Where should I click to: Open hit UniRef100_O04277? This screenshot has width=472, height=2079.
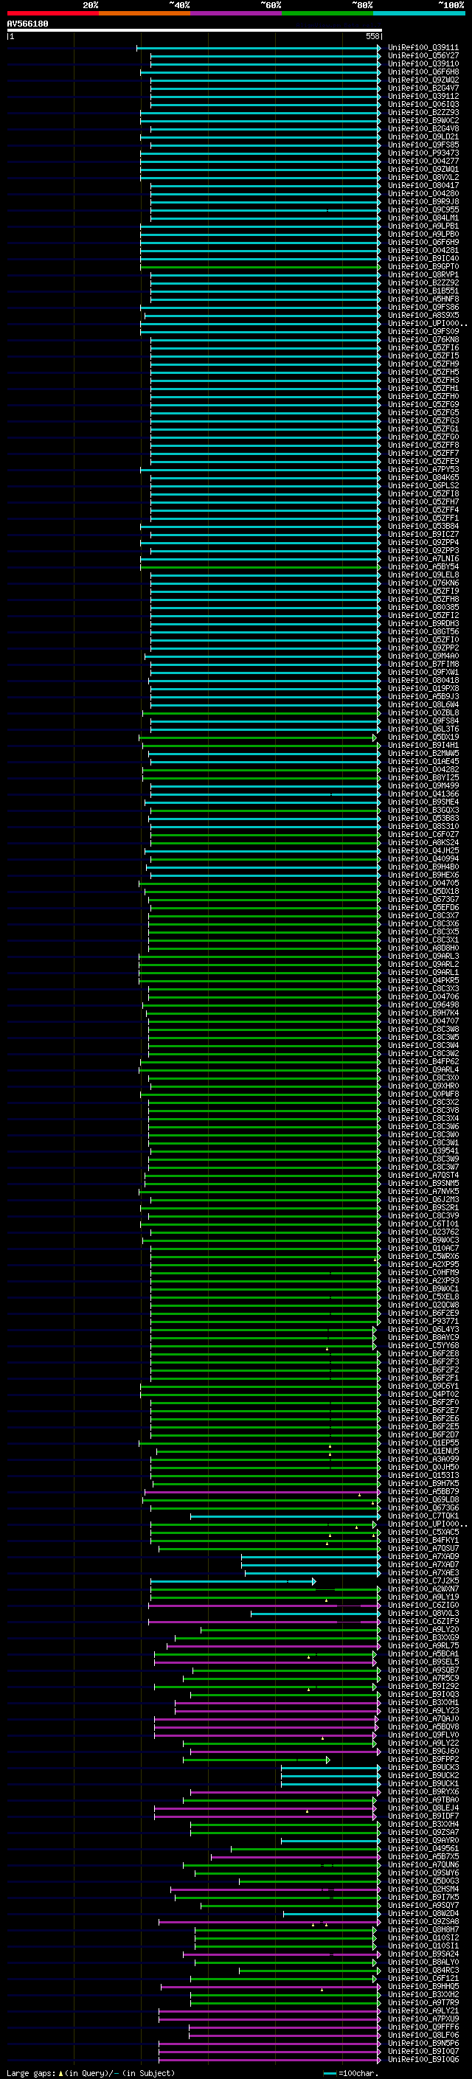tap(423, 162)
